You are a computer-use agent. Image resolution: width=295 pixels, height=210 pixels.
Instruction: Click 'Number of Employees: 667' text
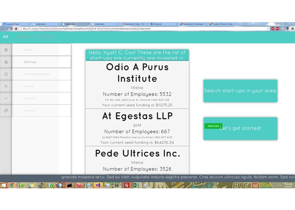click(137, 131)
